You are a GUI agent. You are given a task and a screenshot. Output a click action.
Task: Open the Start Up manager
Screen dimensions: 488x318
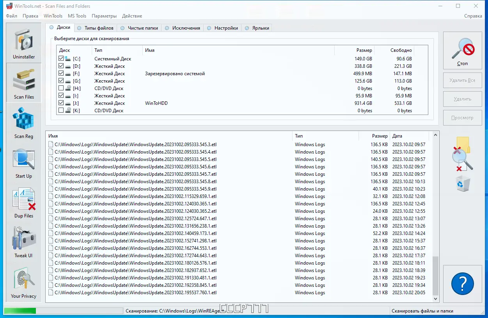(x=24, y=162)
